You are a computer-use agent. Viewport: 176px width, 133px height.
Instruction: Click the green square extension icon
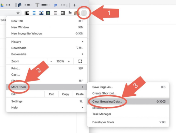click(x=48, y=13)
